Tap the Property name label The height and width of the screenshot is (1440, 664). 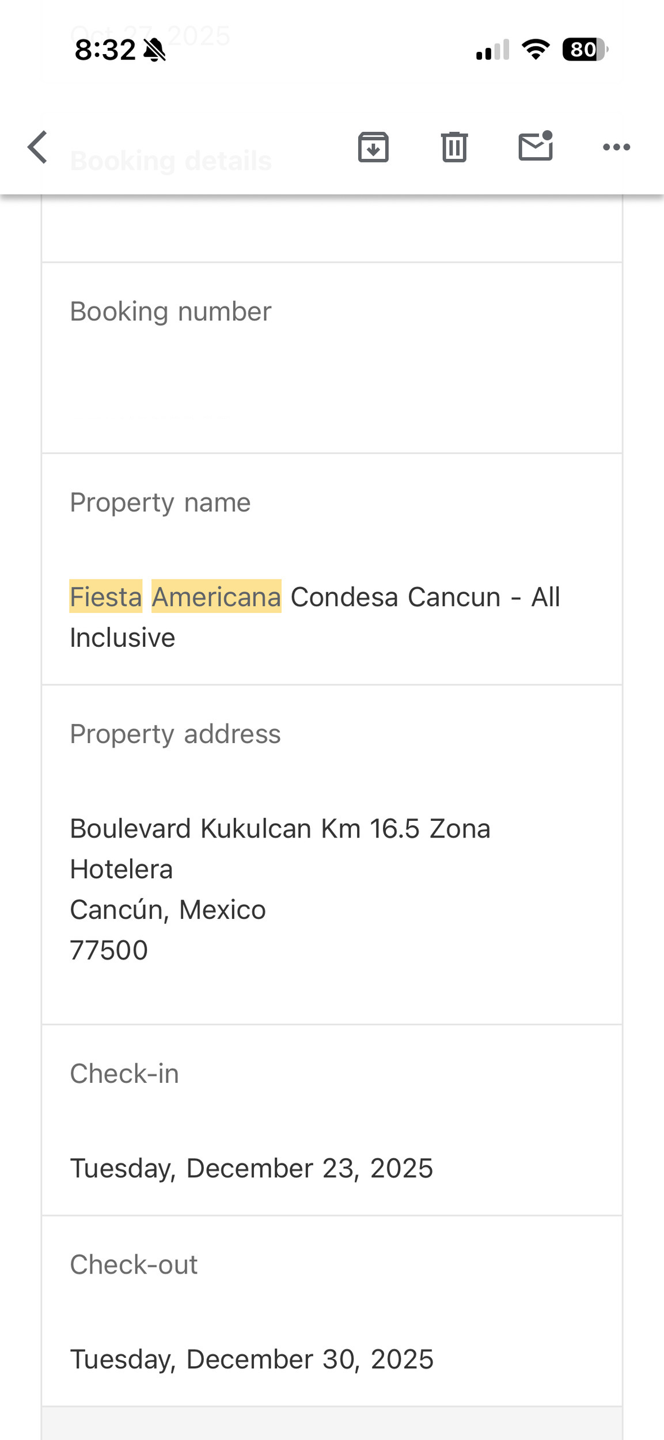coord(160,502)
